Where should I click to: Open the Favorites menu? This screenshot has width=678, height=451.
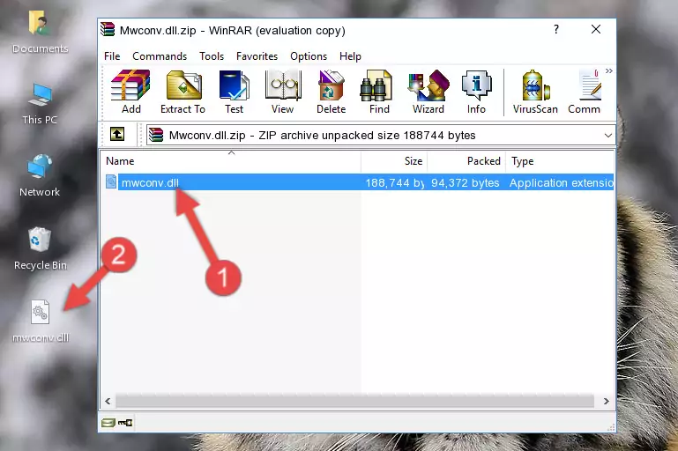[x=257, y=56]
